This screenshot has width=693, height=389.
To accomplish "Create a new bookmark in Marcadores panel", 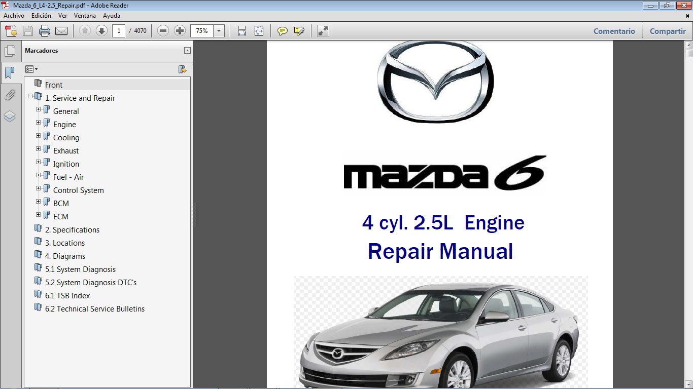I will point(183,69).
